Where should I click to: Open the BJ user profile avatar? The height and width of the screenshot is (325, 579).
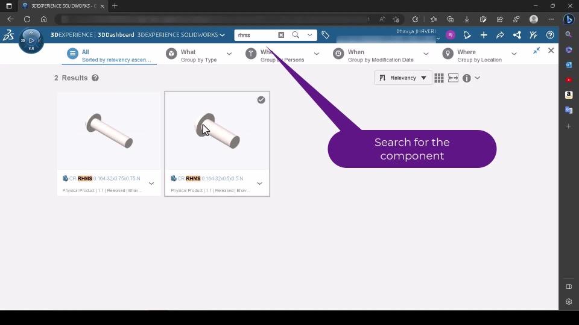pyautogui.click(x=450, y=35)
